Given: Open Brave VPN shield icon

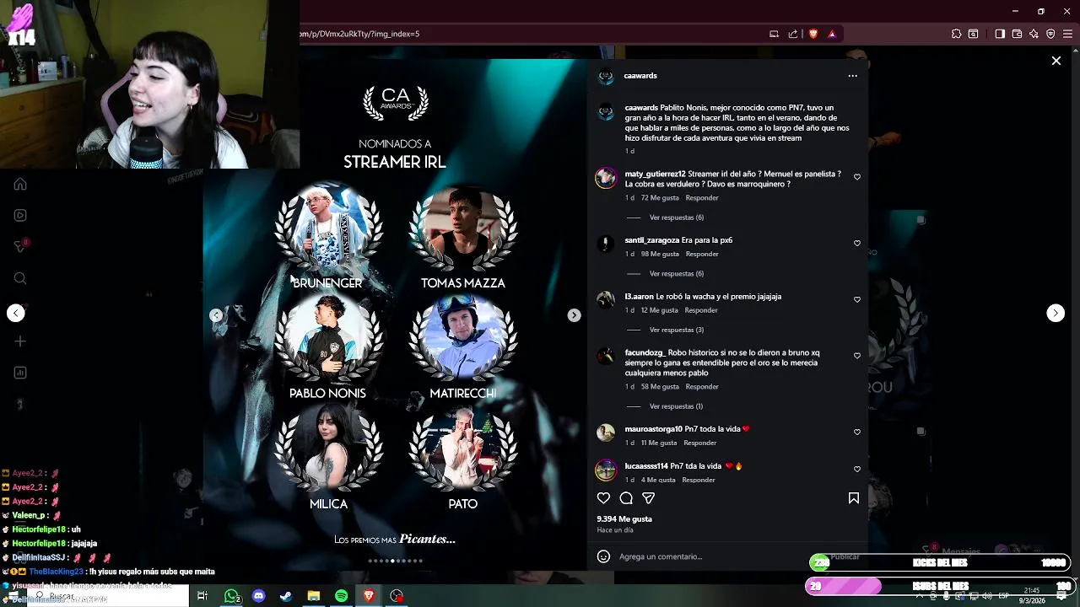Looking at the screenshot, I should [x=1050, y=34].
